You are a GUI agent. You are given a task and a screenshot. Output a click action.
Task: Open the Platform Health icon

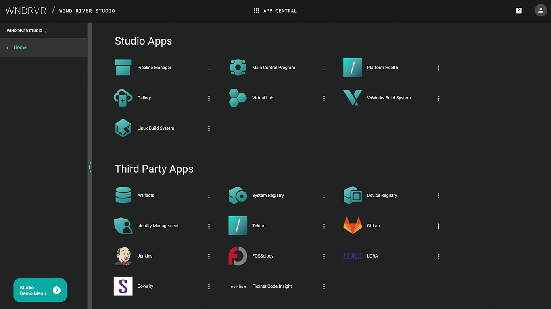pos(353,68)
